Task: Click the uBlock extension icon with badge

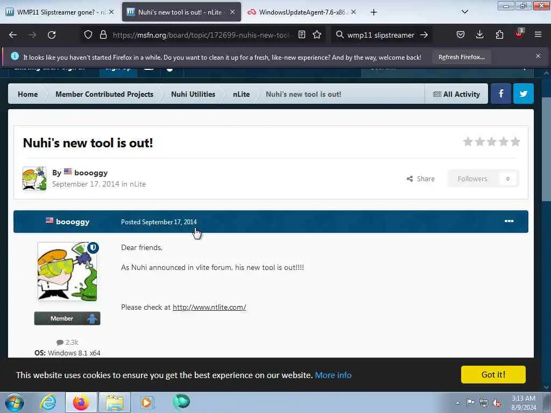Action: 519,34
